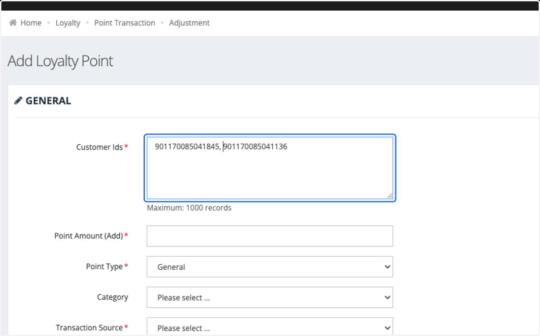Click customer ID 901170085041136 in textarea
This screenshot has height=336, width=540.
(x=255, y=146)
